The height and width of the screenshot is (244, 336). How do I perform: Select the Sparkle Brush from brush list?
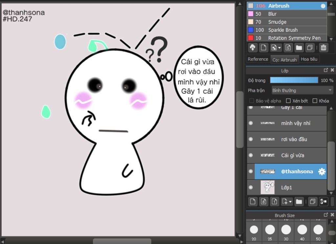pyautogui.click(x=283, y=30)
